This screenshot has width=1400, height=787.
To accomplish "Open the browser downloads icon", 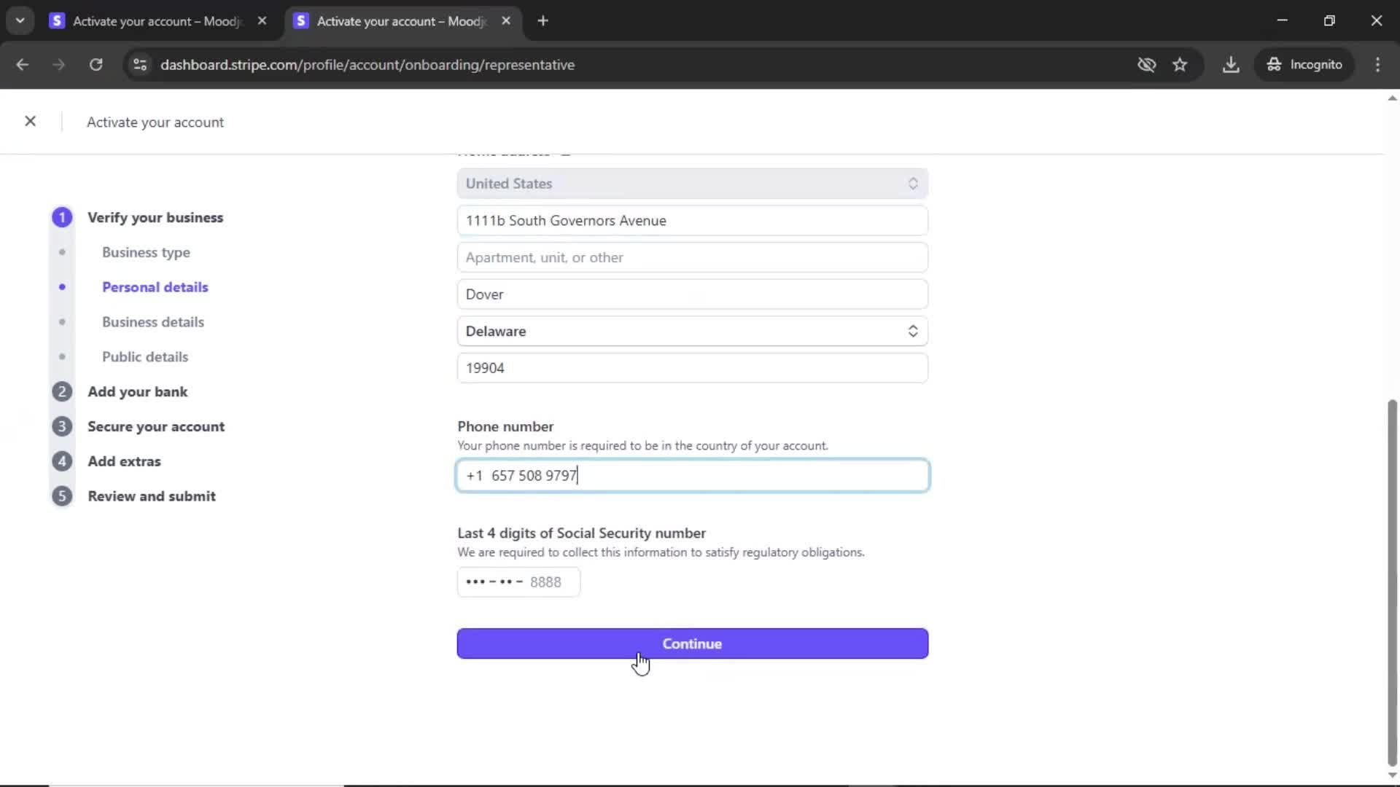I will [1231, 65].
